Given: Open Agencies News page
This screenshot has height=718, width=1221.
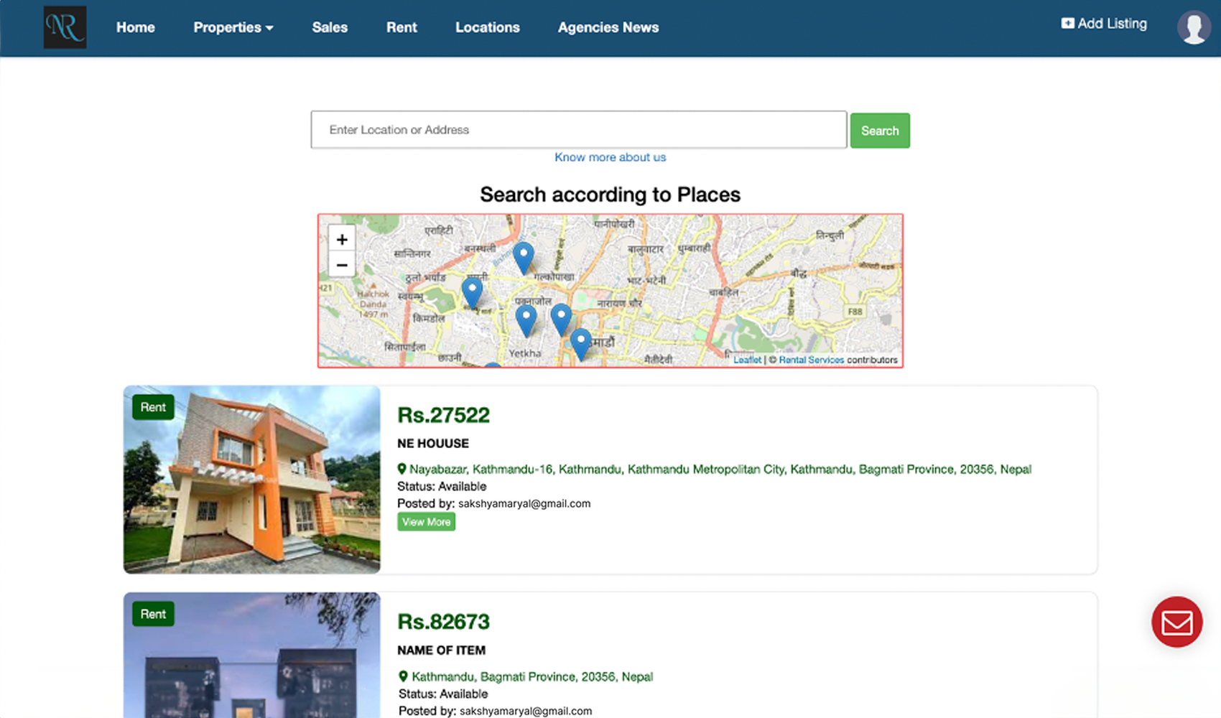Looking at the screenshot, I should (608, 27).
